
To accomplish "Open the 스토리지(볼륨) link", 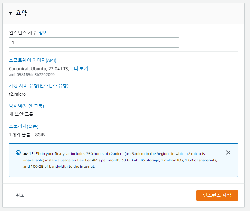I will tap(24, 126).
